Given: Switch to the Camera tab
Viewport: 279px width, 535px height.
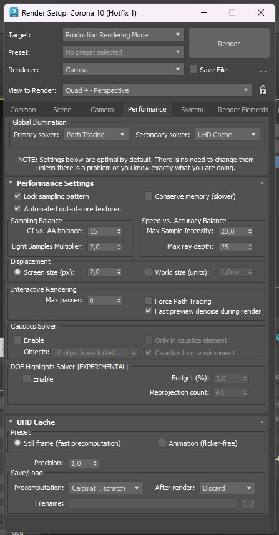Looking at the screenshot, I should point(102,110).
